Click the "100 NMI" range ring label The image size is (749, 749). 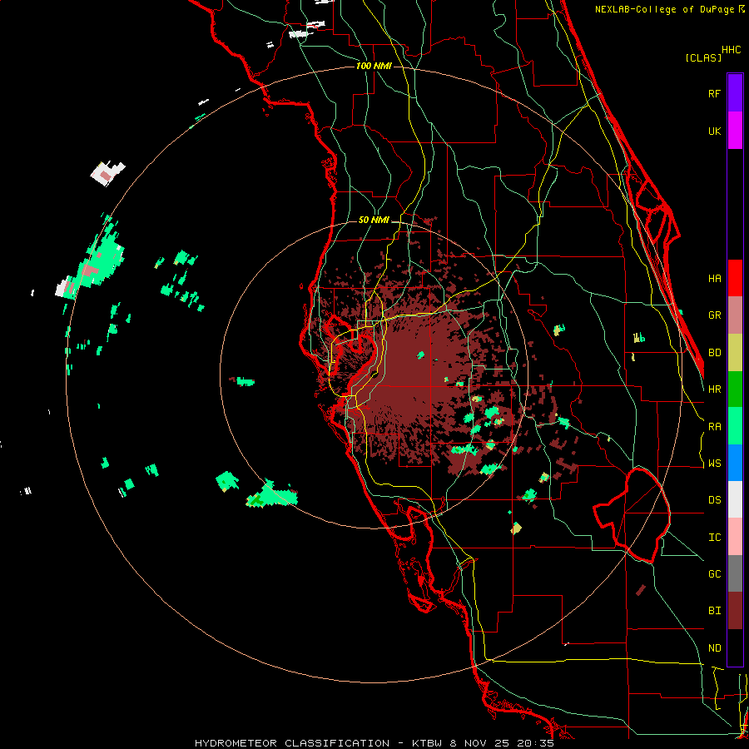374,66
